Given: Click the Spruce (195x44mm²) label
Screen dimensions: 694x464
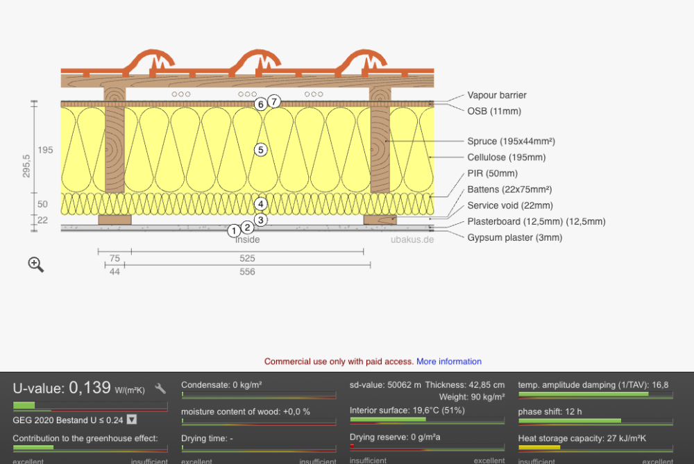Looking at the screenshot, I should pyautogui.click(x=511, y=141).
